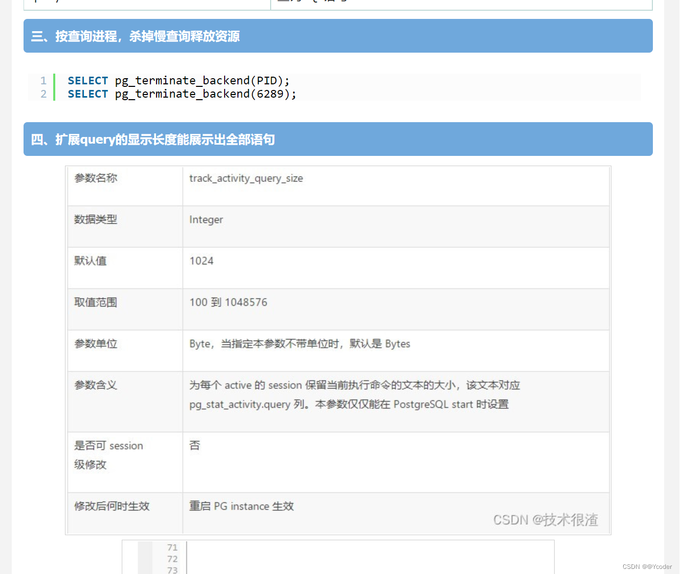Screen dimensions: 680x574
Task: Click line number 1 in the code block
Action: pyautogui.click(x=43, y=80)
